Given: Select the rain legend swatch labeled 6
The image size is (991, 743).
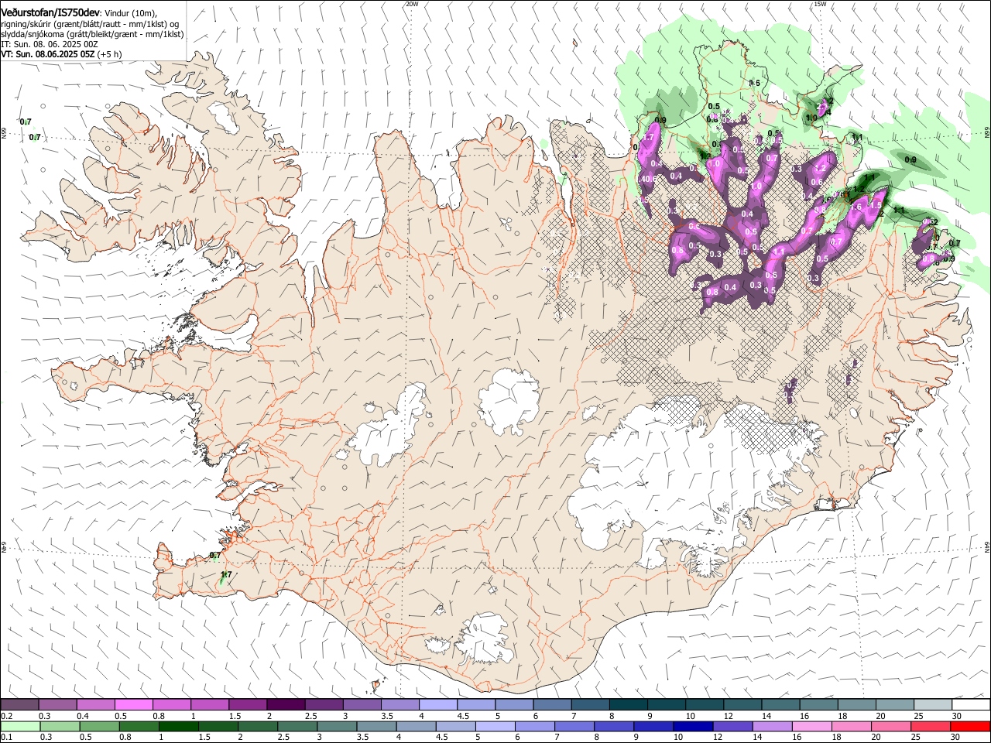Looking at the screenshot, I should 534,727.
